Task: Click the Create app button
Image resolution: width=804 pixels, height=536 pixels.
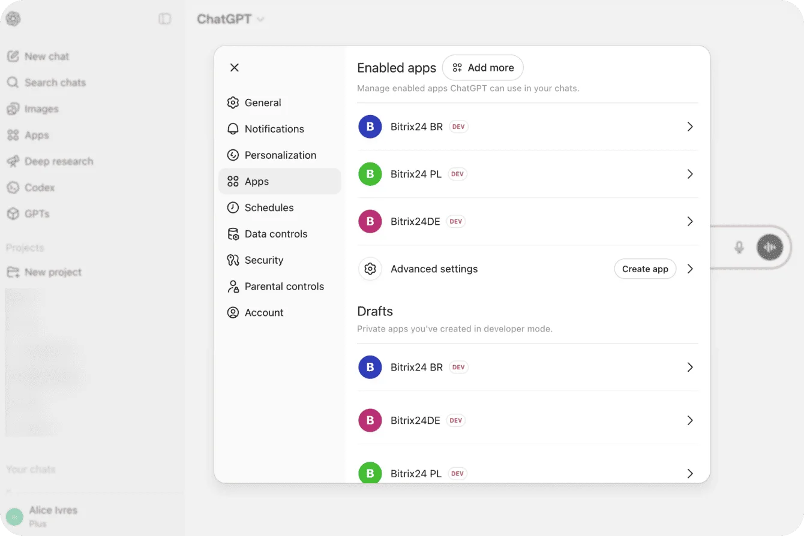Action: coord(645,269)
